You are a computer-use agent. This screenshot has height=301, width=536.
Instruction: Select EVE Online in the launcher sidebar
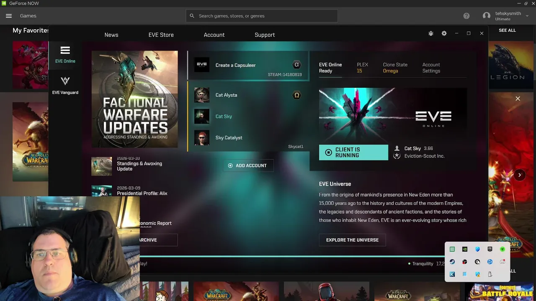65,55
